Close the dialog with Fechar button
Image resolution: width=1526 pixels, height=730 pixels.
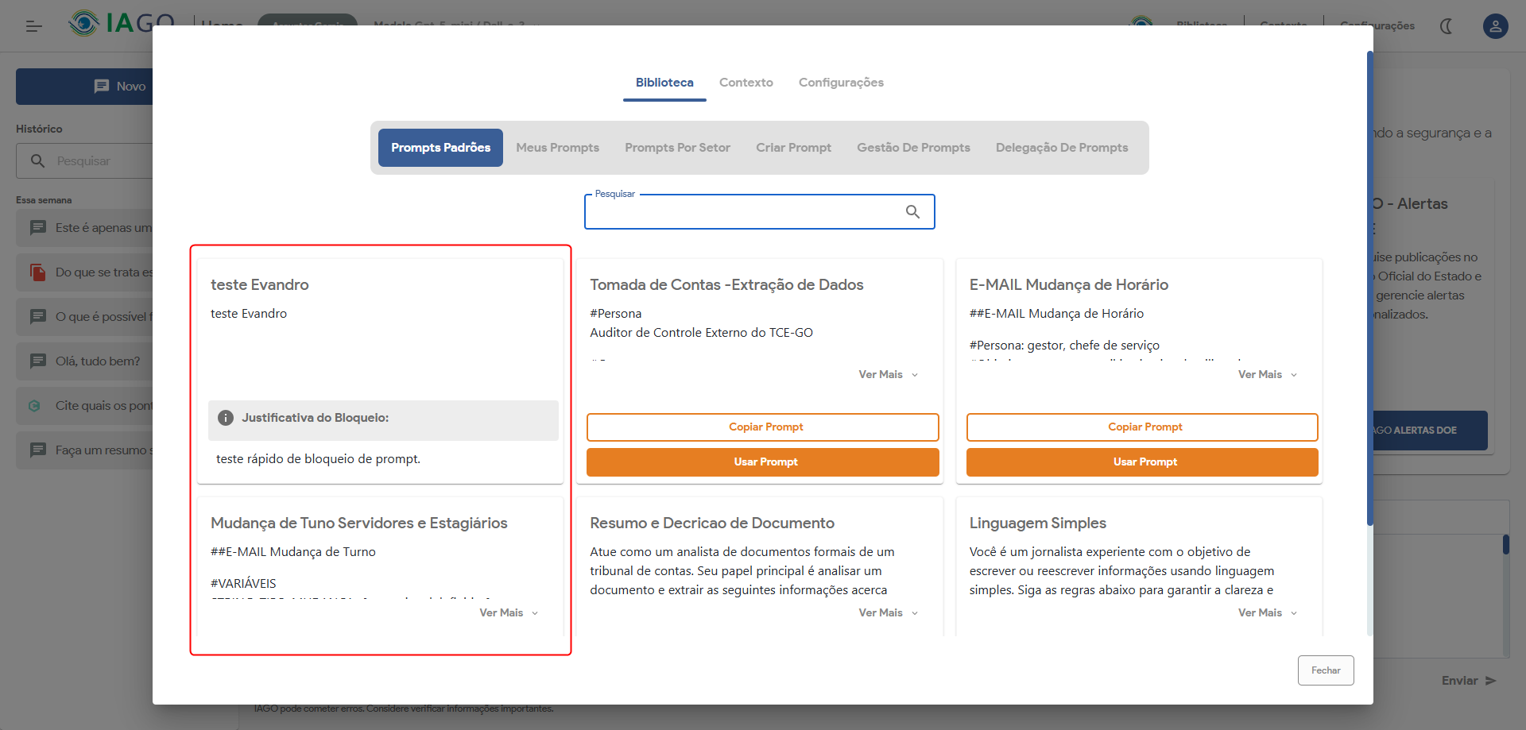1325,670
